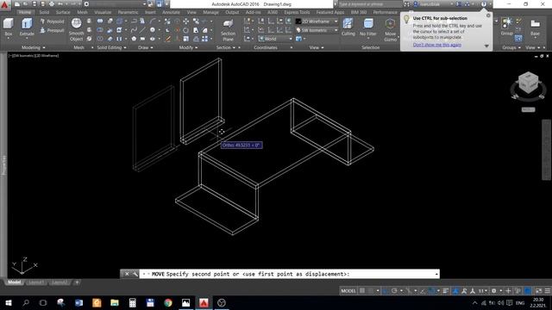Toggle polar tracking in status bar

394,291
